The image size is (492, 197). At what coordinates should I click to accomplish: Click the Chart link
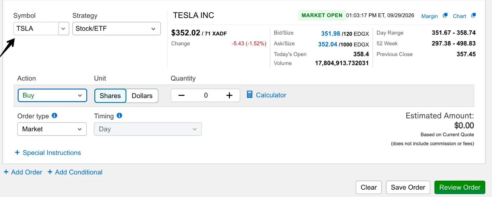click(x=459, y=16)
